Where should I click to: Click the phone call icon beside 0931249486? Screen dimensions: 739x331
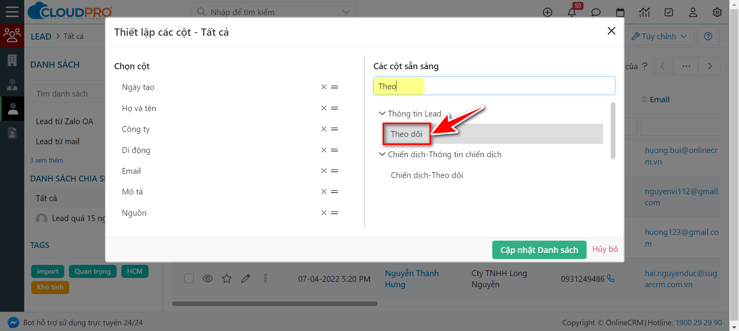coord(611,278)
